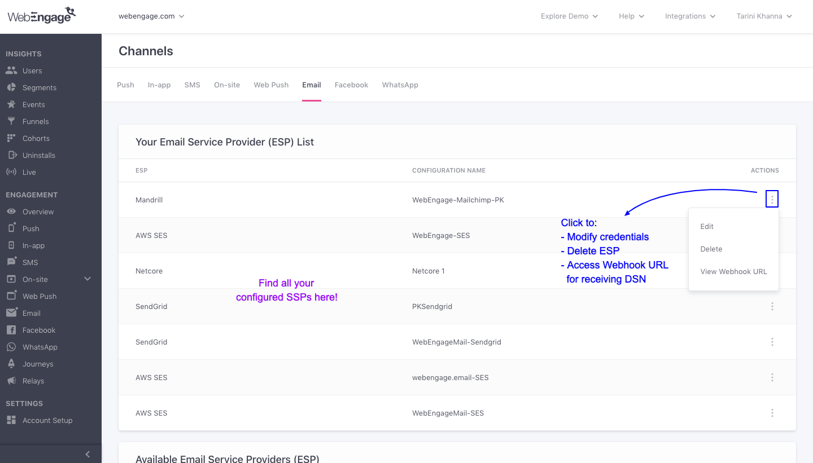Click the In-app icon in sidebar
813x463 pixels.
[x=11, y=245]
